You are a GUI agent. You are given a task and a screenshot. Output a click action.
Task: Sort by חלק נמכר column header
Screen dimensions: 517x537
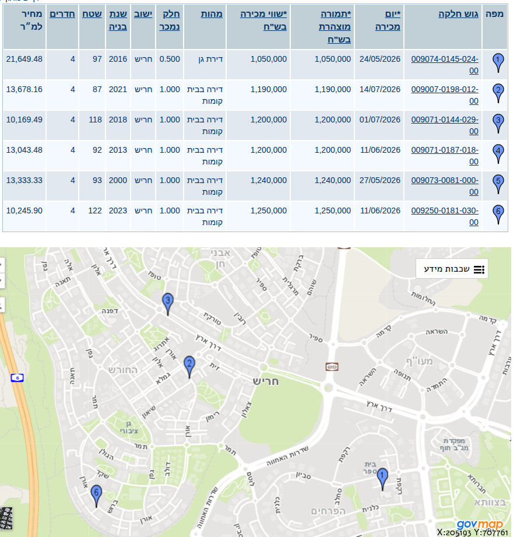pyautogui.click(x=170, y=20)
